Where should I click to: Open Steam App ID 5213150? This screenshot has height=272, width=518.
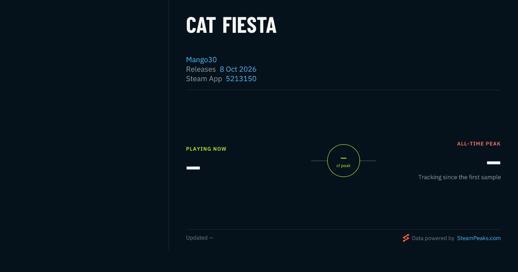(241, 79)
